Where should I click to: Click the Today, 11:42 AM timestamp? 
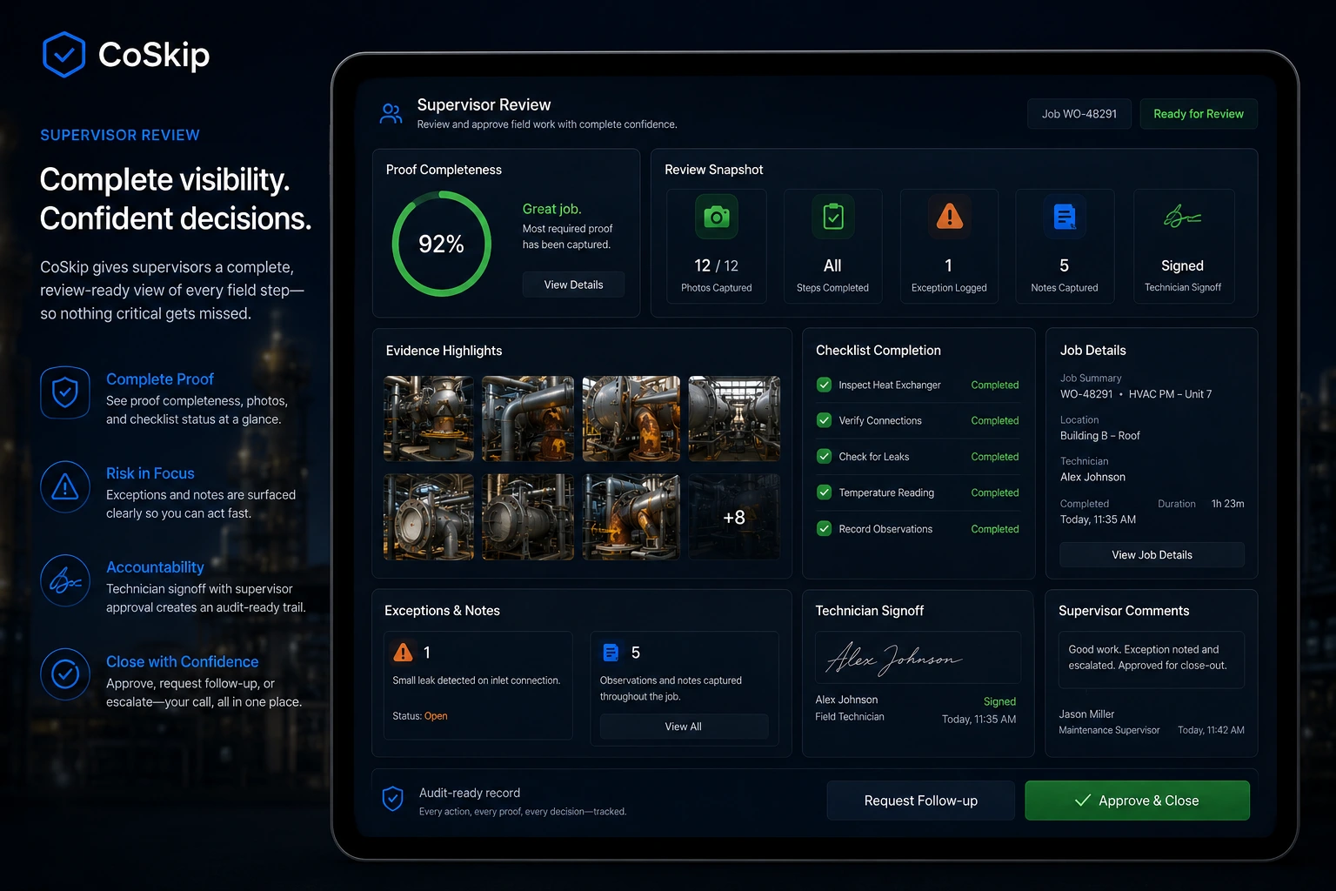(x=1211, y=730)
